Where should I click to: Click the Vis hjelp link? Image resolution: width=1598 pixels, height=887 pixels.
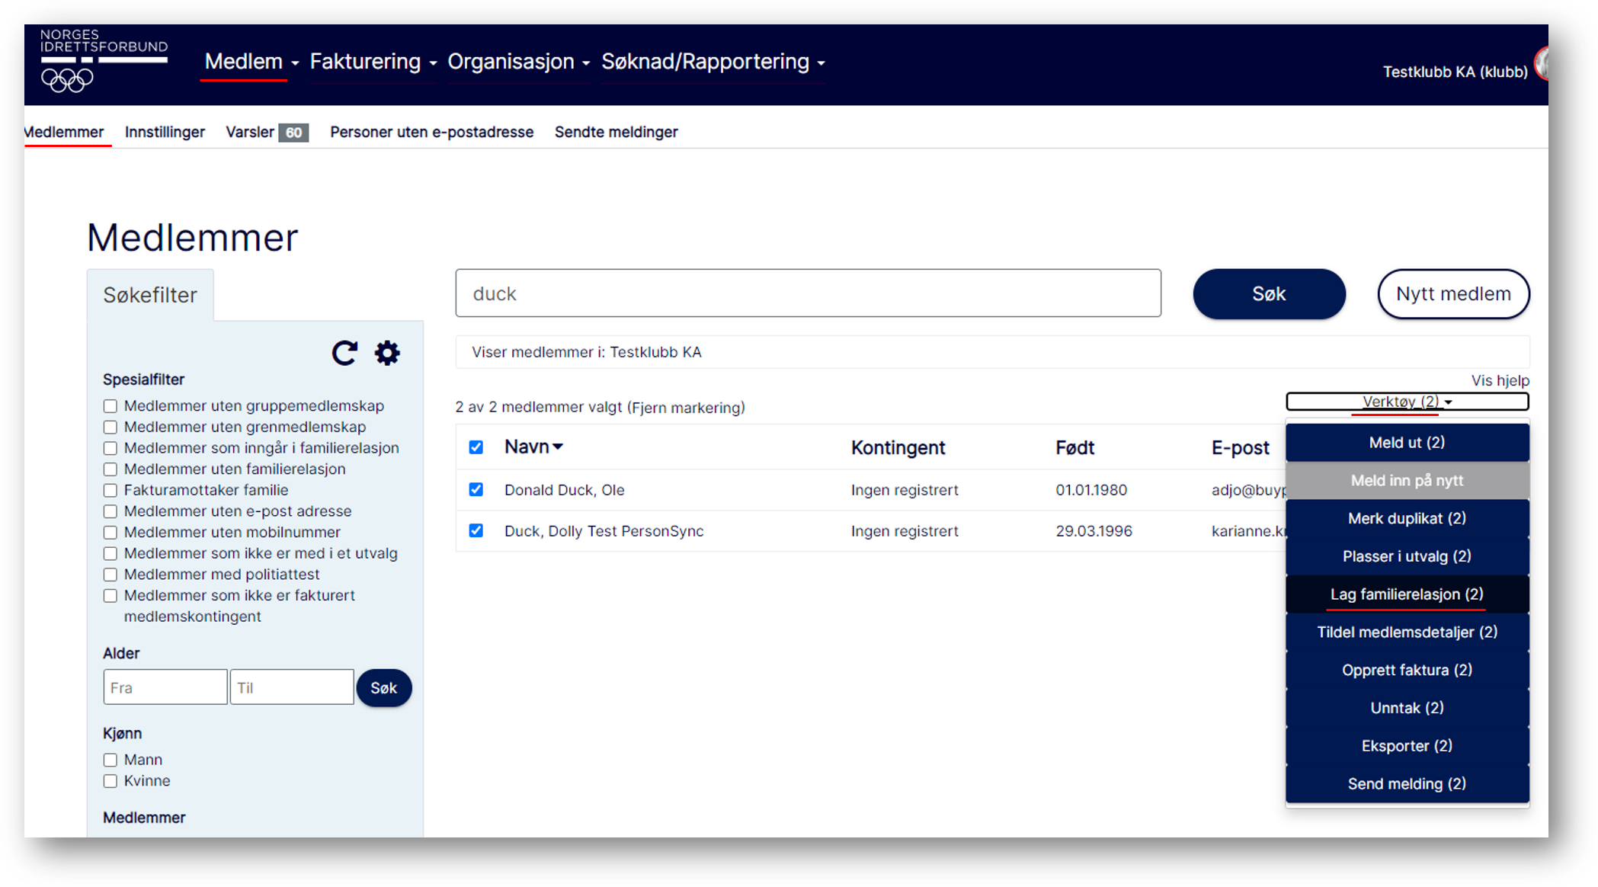(1500, 380)
